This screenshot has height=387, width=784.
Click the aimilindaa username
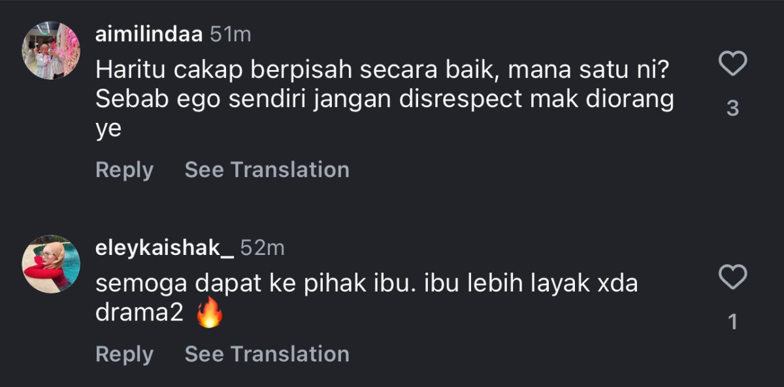pos(148,35)
